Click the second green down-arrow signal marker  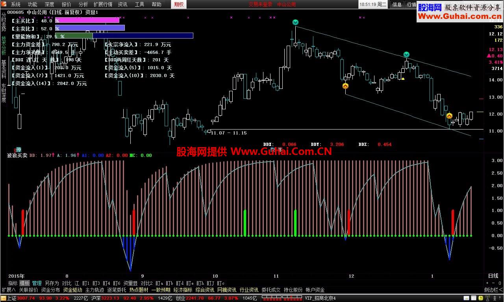(x=406, y=55)
